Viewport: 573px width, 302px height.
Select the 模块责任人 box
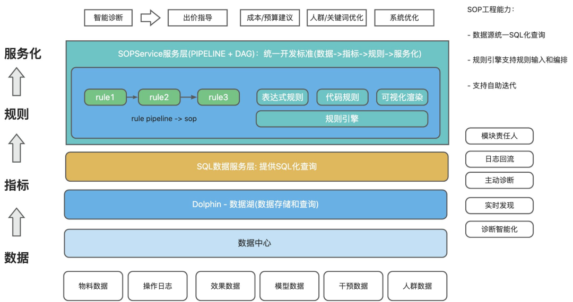pyautogui.click(x=500, y=136)
